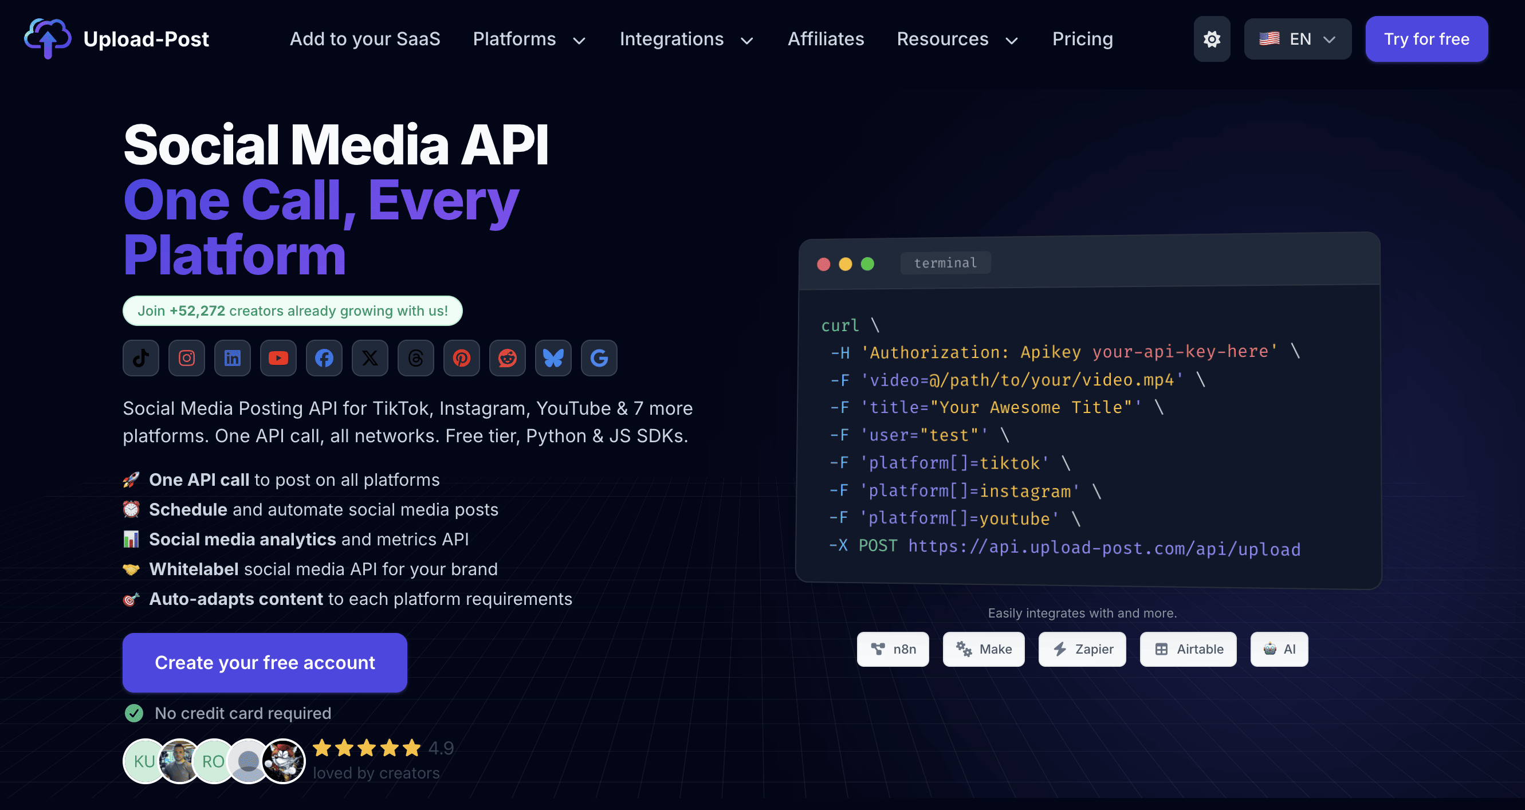Click the rocket emoji bullet
This screenshot has height=810, width=1525.
[131, 479]
